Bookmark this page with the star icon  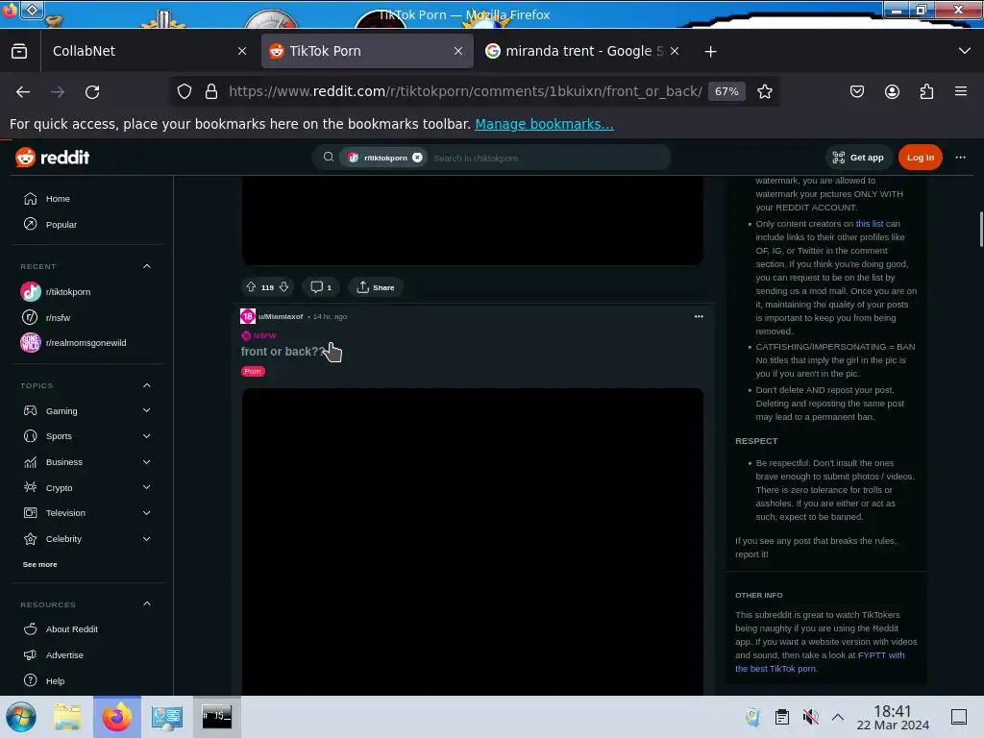[764, 91]
